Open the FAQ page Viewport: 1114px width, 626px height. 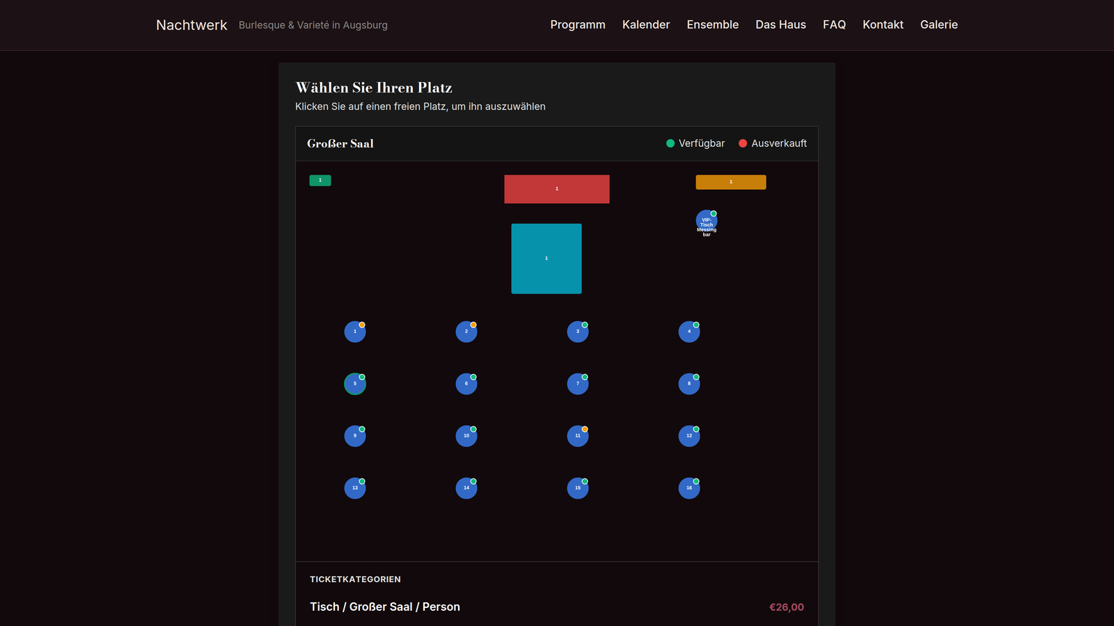[834, 24]
